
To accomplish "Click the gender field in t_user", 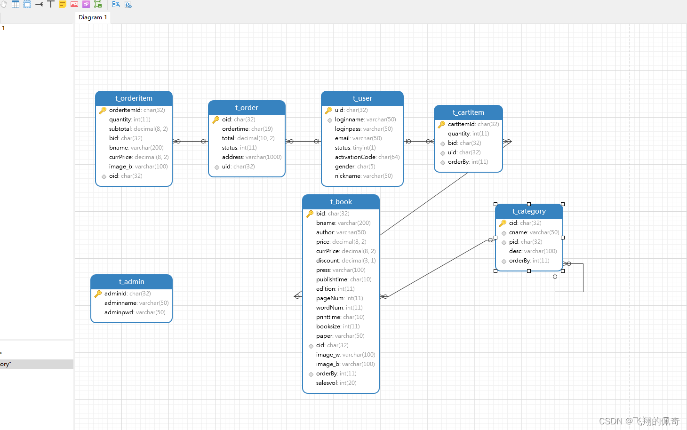I will tap(355, 167).
